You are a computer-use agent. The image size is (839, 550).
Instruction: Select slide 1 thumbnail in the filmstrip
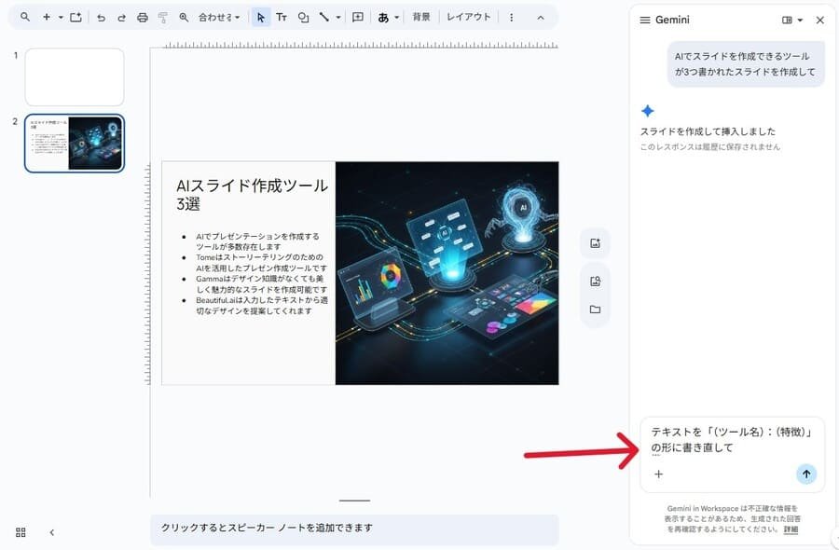point(74,76)
